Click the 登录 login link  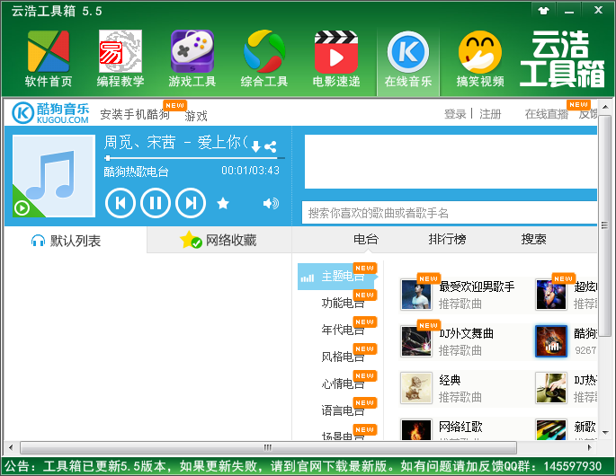point(455,114)
